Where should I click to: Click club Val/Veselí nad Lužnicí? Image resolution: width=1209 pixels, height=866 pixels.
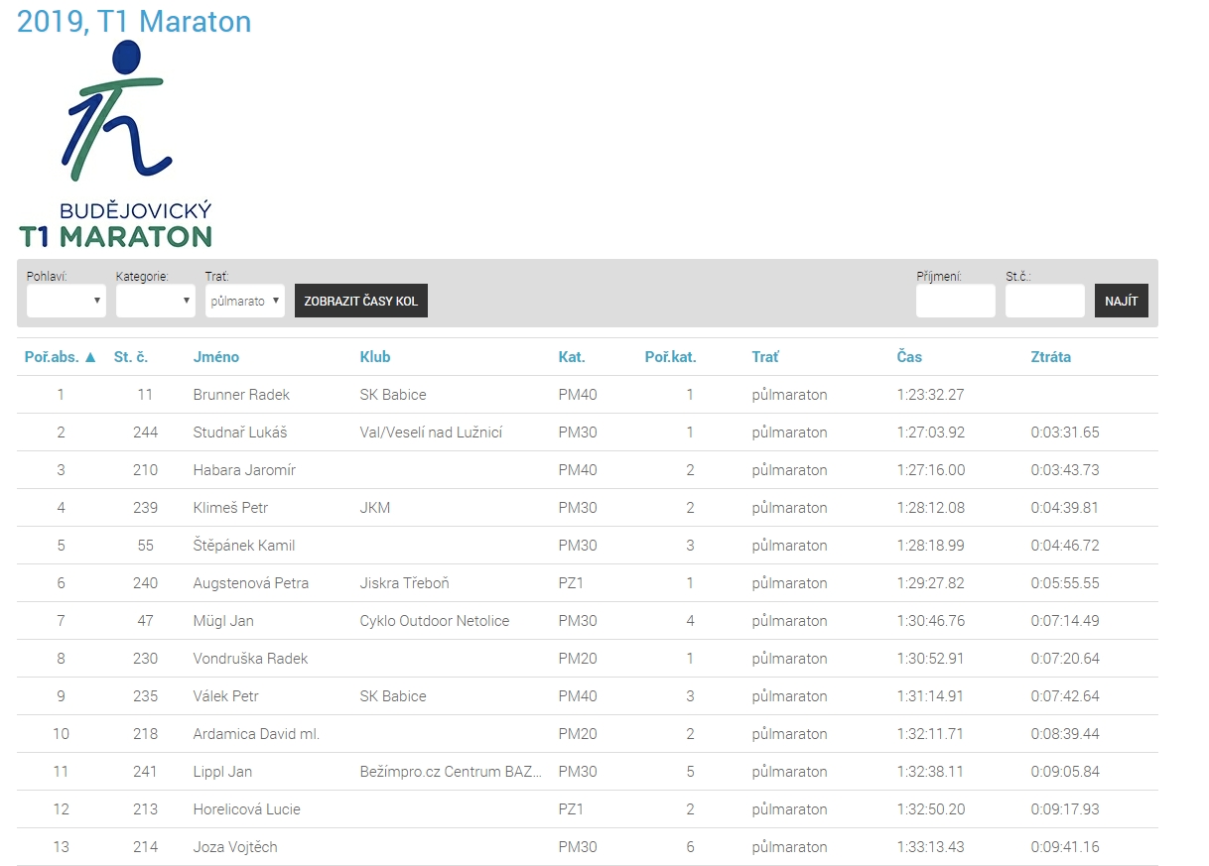[x=431, y=433]
